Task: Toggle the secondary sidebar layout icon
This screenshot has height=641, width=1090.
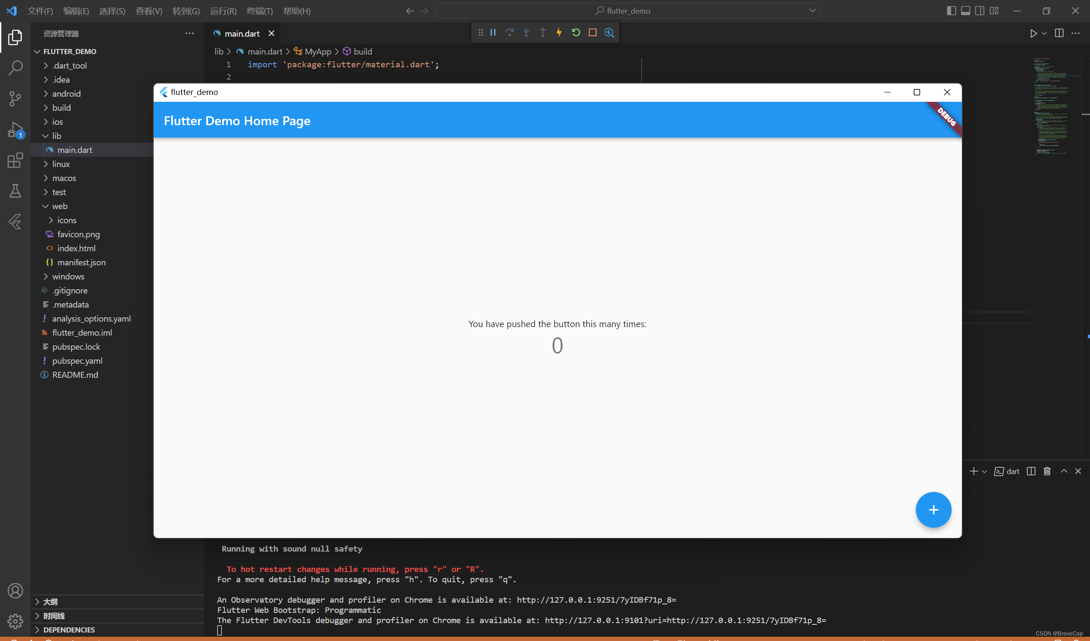Action: [x=980, y=11]
